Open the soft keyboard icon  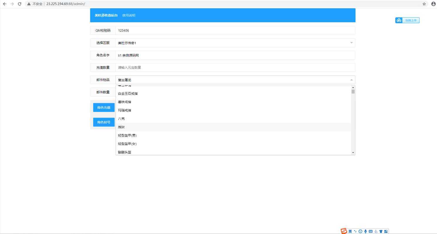coord(370,231)
